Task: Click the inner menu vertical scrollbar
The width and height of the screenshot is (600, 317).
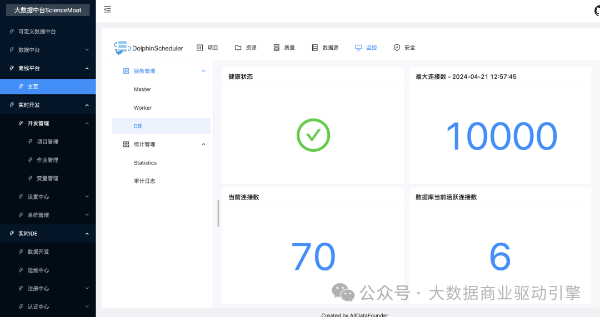Action: pos(218,213)
